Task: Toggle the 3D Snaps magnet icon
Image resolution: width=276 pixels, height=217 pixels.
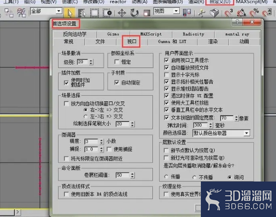Action: 229,13
